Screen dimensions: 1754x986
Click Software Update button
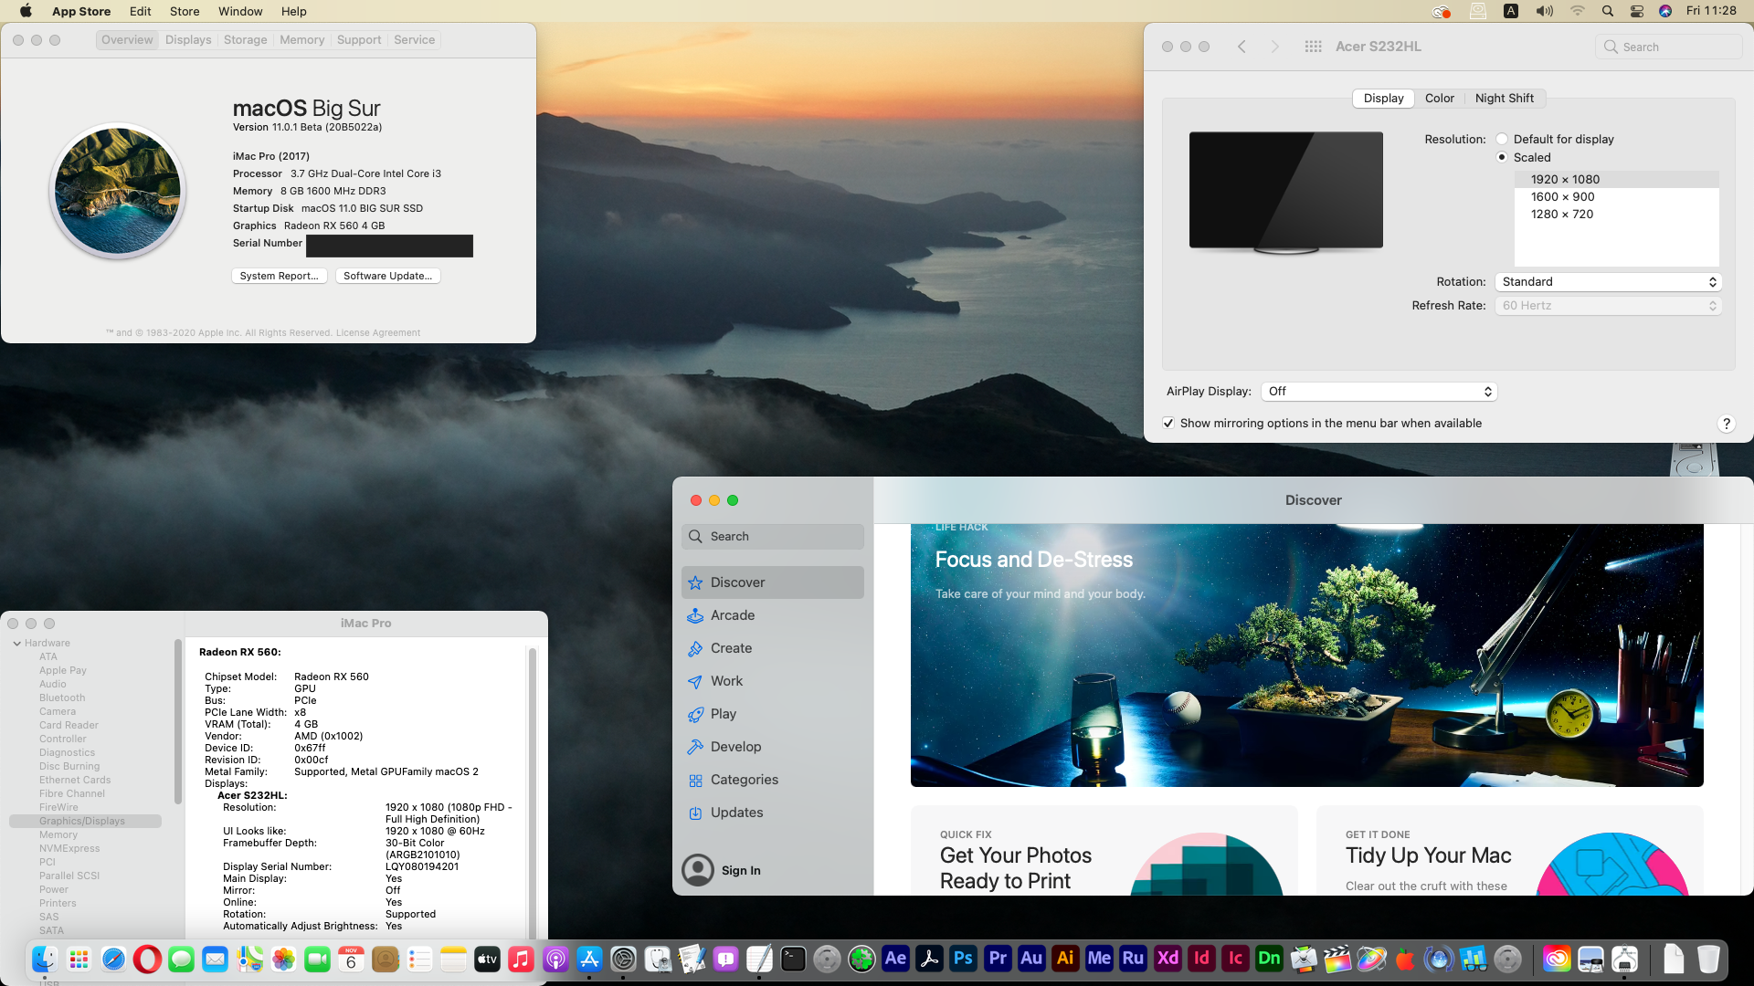click(x=387, y=276)
